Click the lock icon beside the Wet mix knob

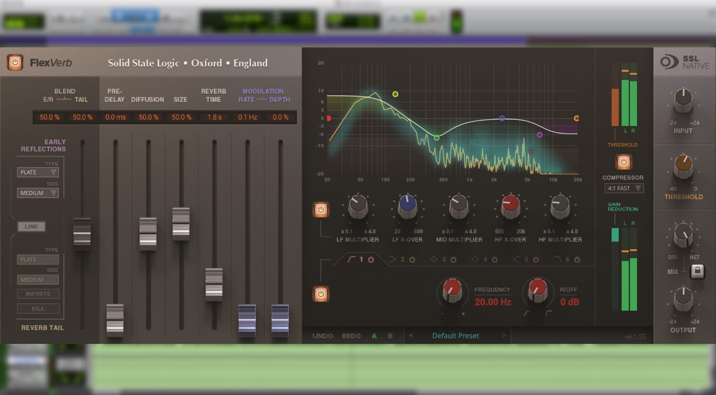pyautogui.click(x=698, y=272)
